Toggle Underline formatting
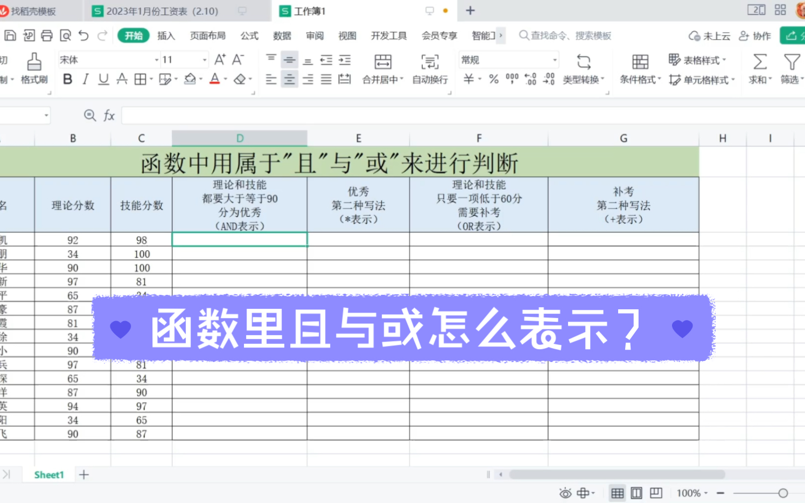This screenshot has width=805, height=503. (x=103, y=80)
